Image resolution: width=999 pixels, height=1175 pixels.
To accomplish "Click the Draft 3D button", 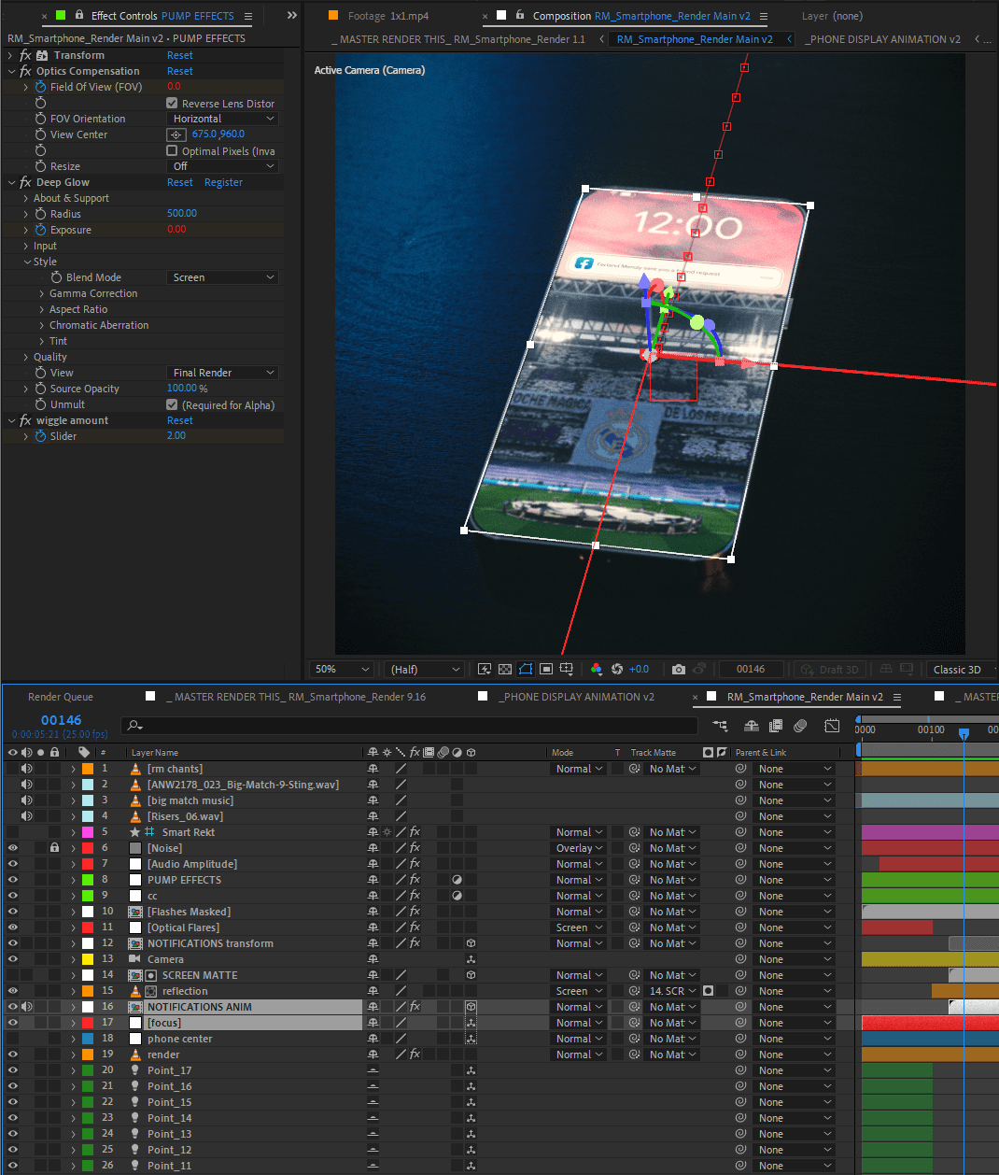I will pos(830,669).
